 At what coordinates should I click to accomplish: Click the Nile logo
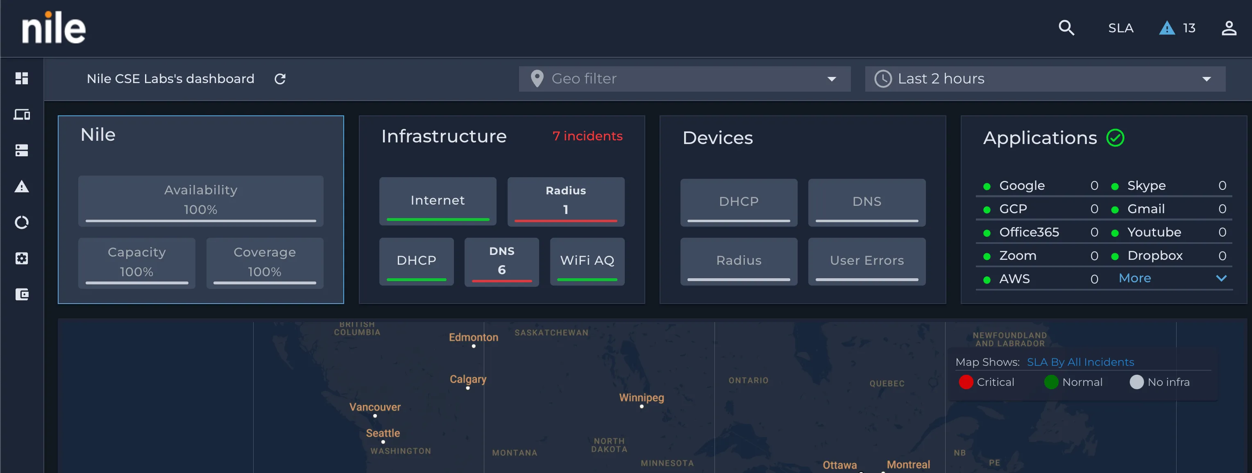click(53, 28)
